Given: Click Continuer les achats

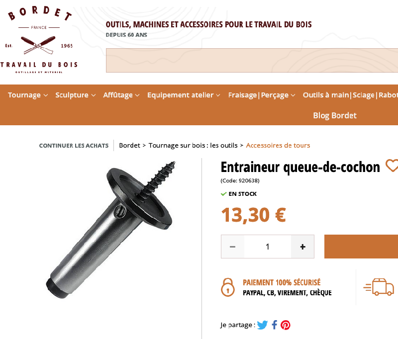Looking at the screenshot, I should pyautogui.click(x=74, y=146).
